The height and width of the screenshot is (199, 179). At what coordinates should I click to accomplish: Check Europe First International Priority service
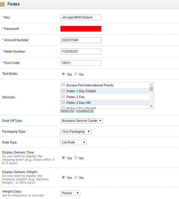tap(63, 85)
